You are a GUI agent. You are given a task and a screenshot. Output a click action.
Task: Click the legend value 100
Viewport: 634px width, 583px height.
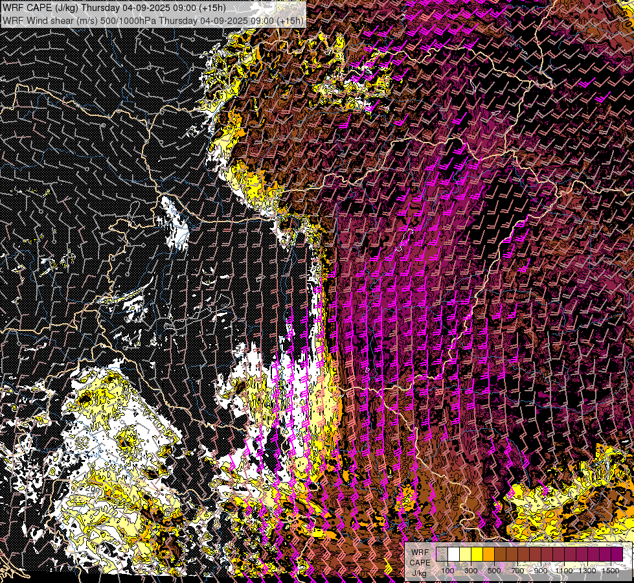(447, 571)
